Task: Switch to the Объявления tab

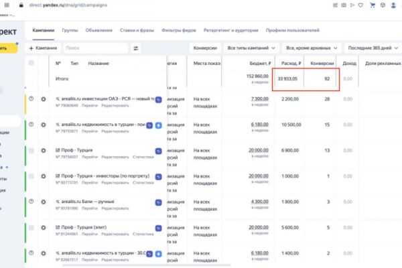Action: (99, 30)
